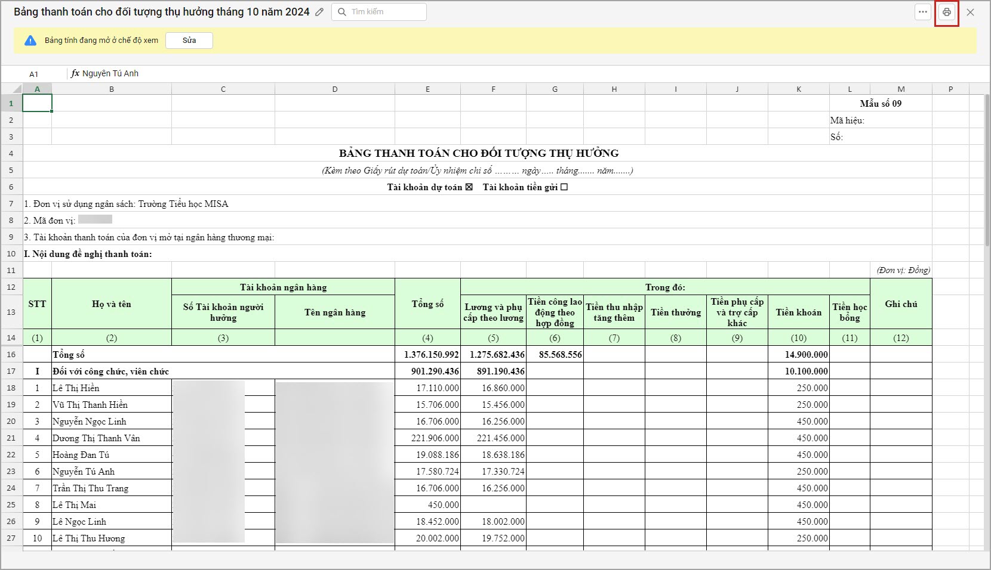Click the name cell 'Dương Thị Thanh Vân'
The width and height of the screenshot is (991, 570).
pyautogui.click(x=112, y=438)
